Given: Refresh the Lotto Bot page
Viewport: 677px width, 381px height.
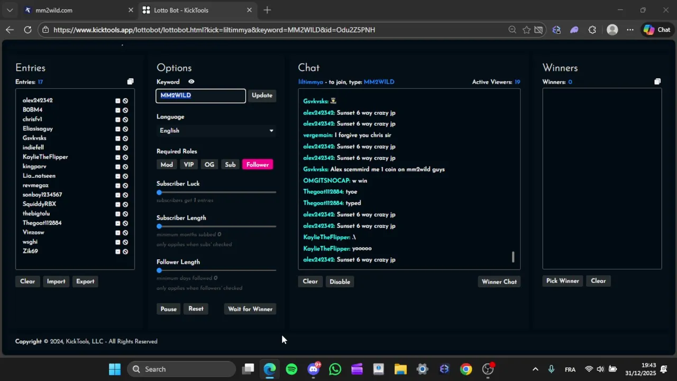Looking at the screenshot, I should pos(28,30).
